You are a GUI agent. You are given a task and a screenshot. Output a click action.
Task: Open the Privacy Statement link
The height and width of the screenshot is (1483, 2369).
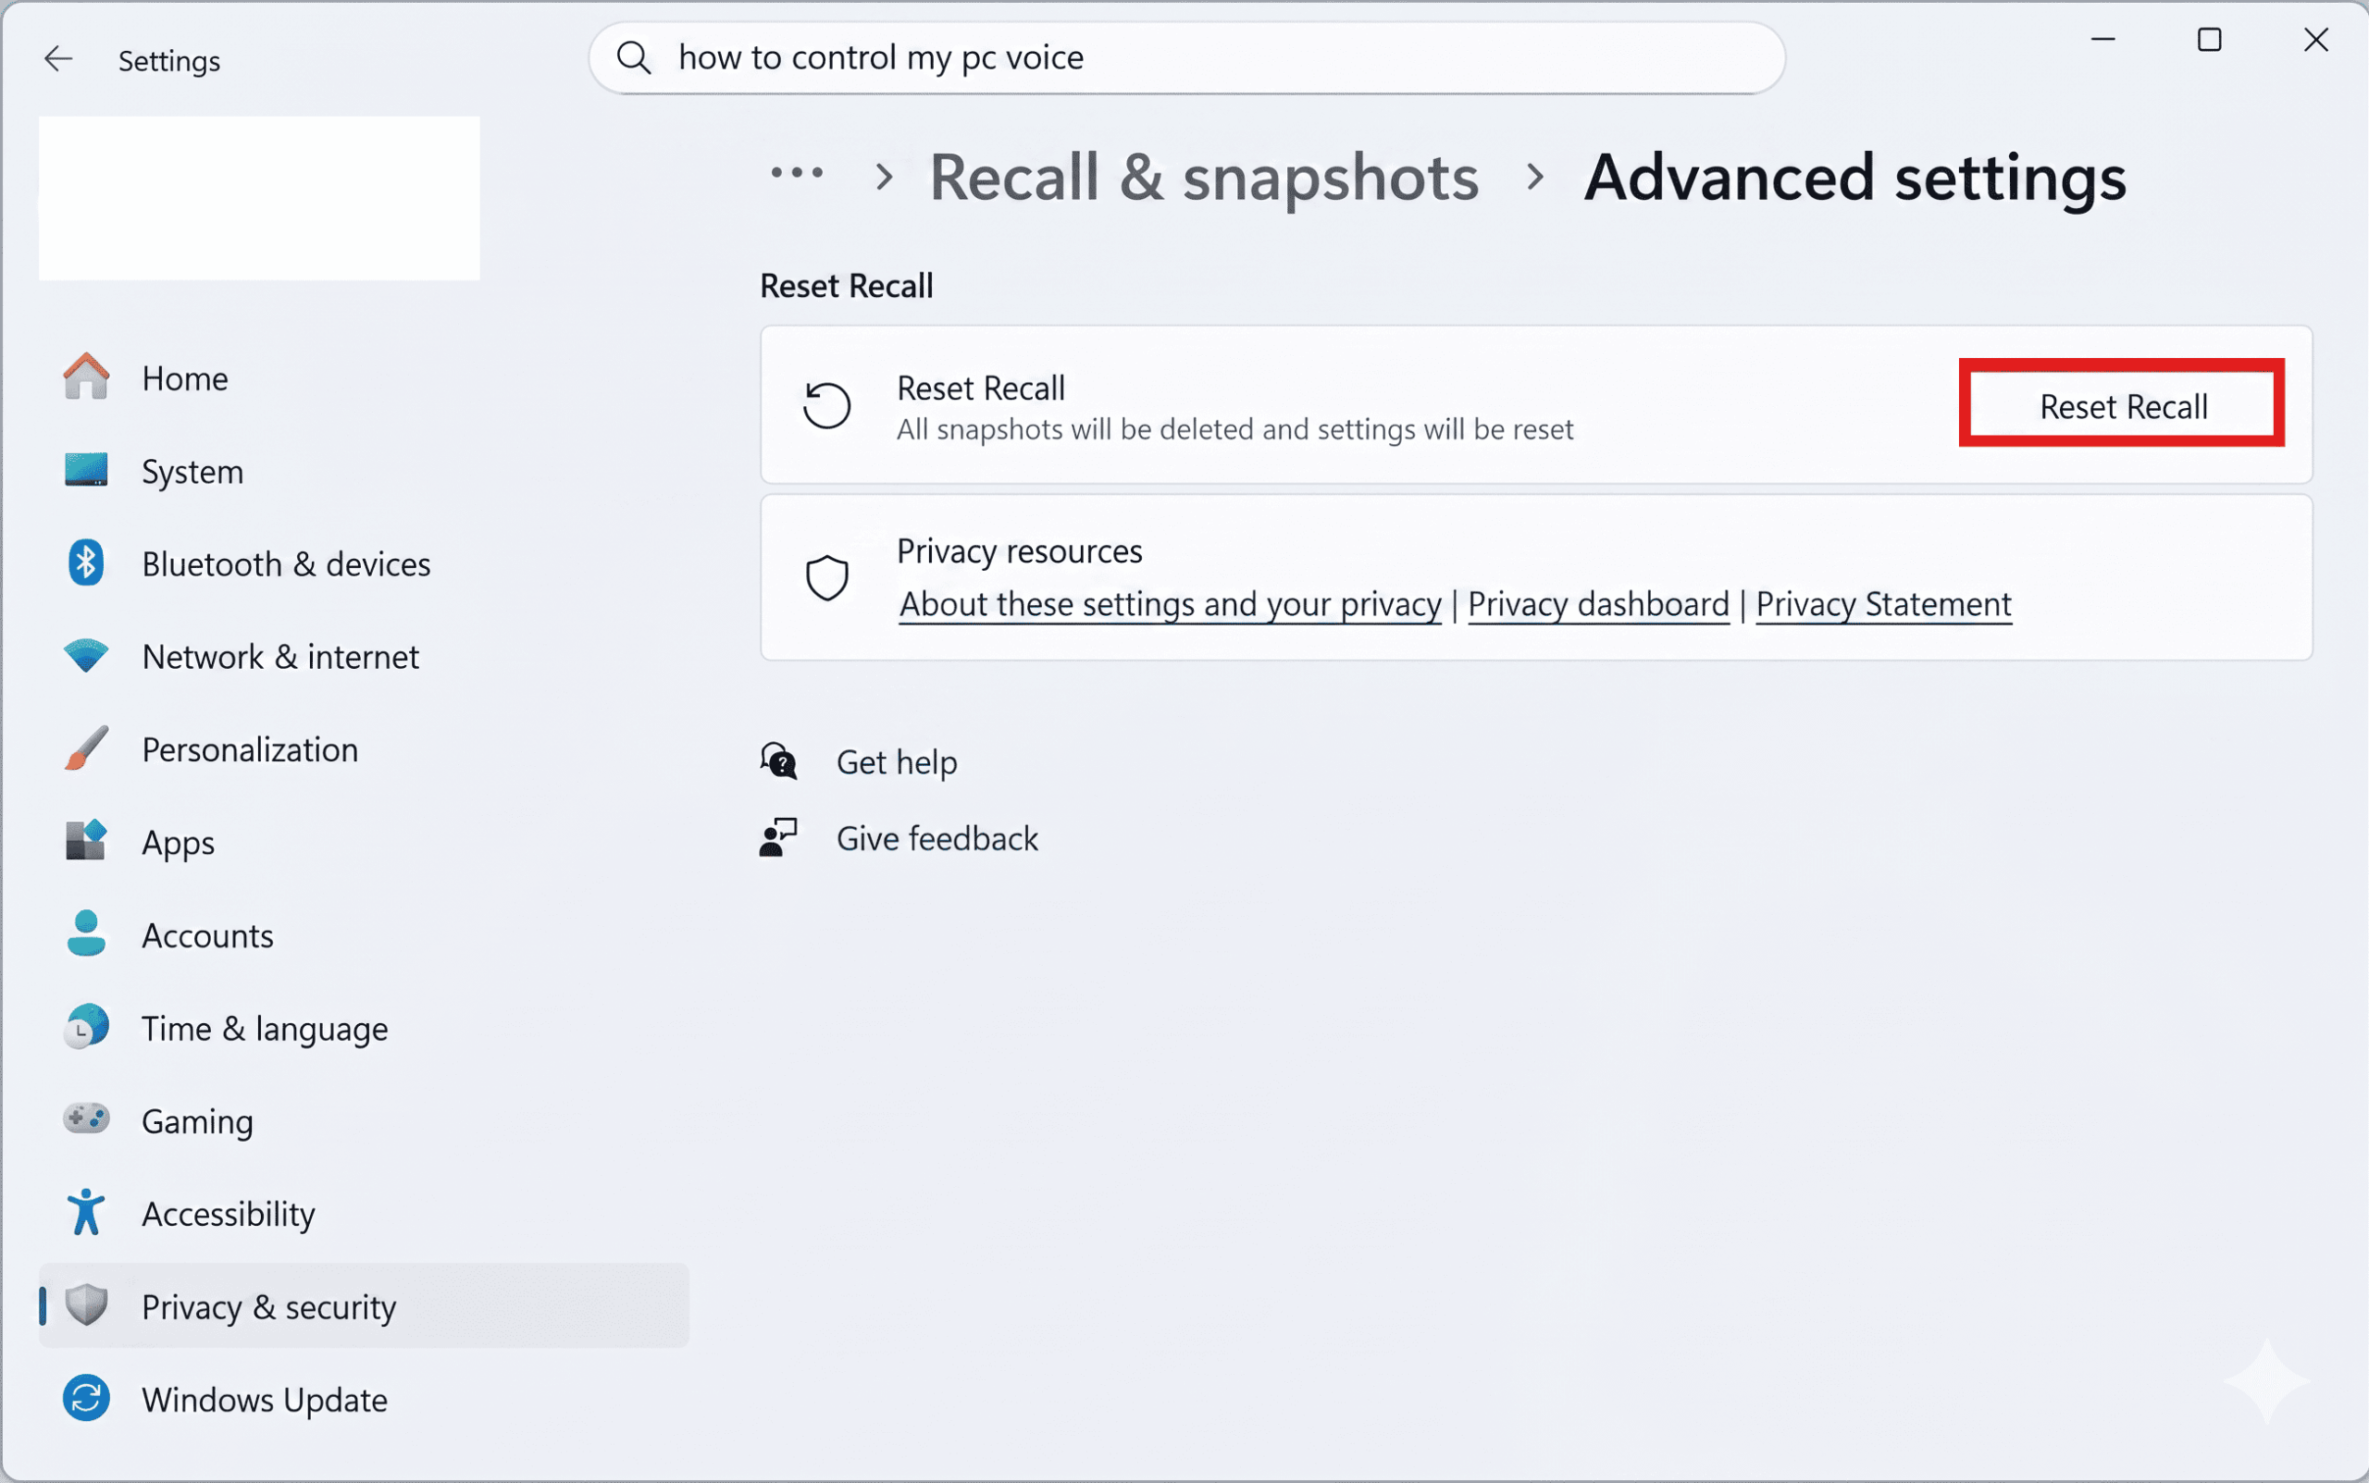1883,604
